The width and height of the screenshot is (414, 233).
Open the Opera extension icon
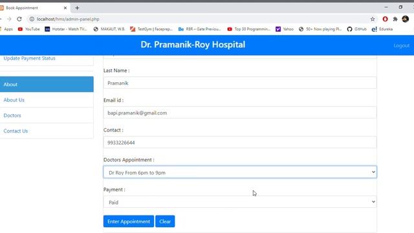click(385, 19)
